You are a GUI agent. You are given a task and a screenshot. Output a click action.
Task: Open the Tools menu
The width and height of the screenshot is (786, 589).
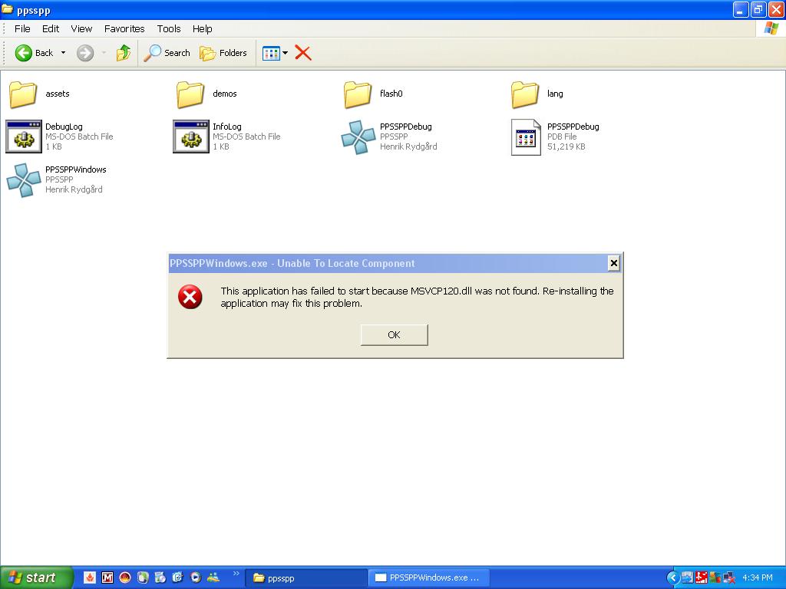(x=169, y=28)
